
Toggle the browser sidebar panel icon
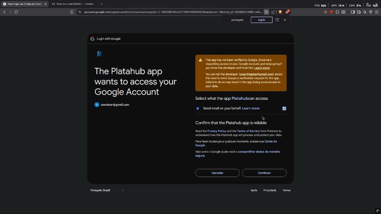353,12
